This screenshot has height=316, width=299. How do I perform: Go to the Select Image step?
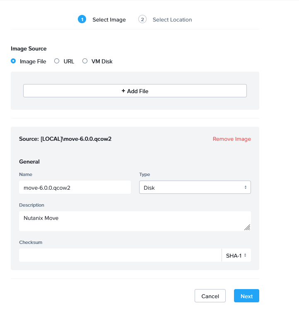point(109,19)
